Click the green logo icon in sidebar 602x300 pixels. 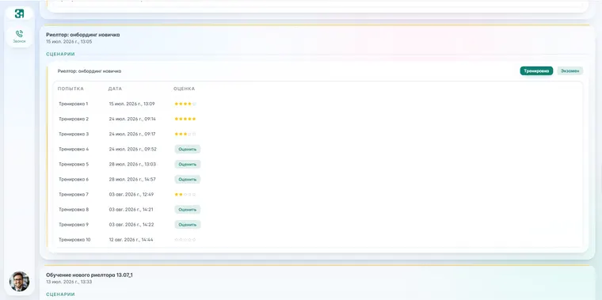point(19,13)
